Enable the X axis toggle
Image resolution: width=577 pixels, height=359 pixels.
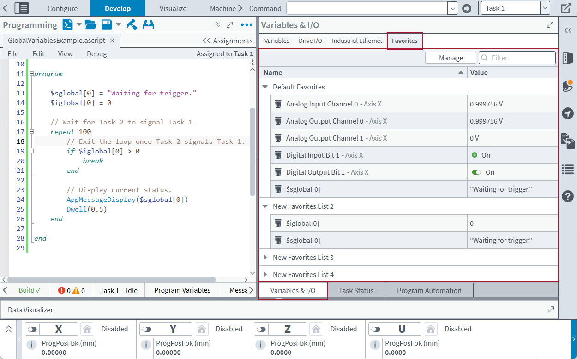pyautogui.click(x=32, y=329)
